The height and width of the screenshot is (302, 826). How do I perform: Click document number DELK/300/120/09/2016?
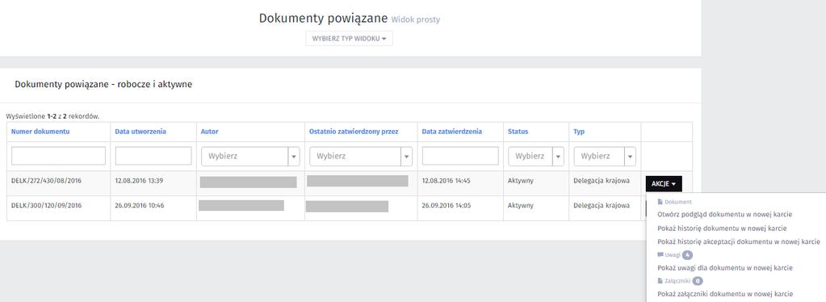pos(46,206)
